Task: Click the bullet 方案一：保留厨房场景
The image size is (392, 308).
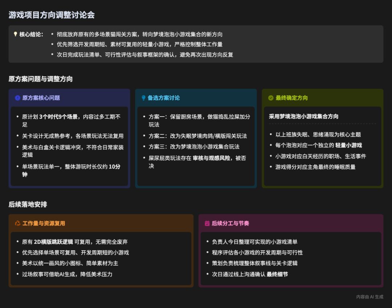Action: (x=199, y=121)
